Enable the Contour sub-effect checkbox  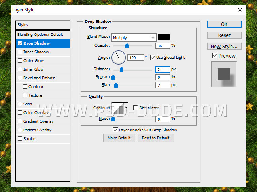pos(25,87)
